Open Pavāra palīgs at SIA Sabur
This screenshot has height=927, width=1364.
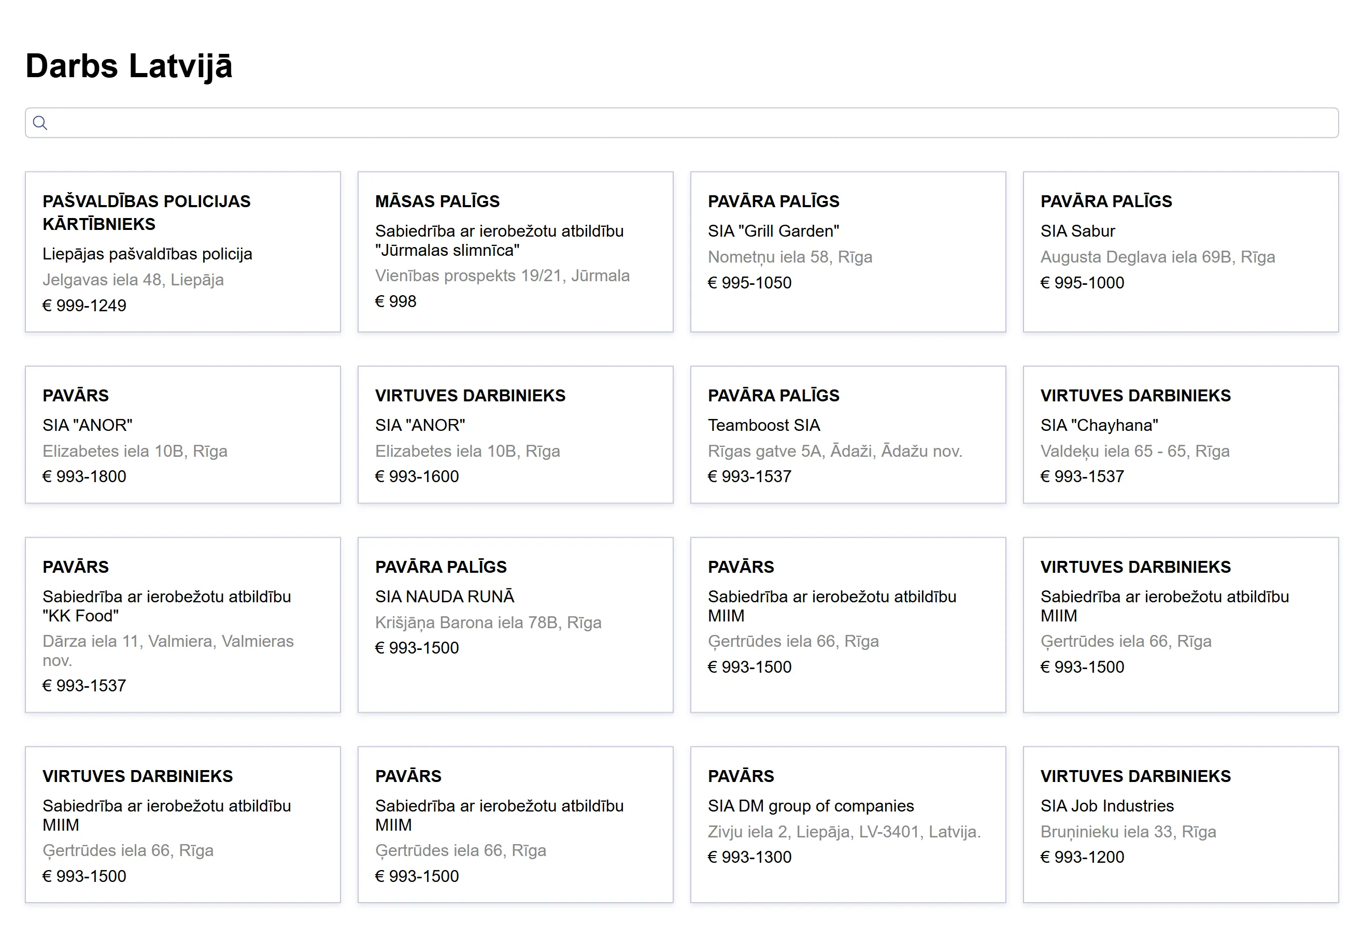[x=1181, y=252]
